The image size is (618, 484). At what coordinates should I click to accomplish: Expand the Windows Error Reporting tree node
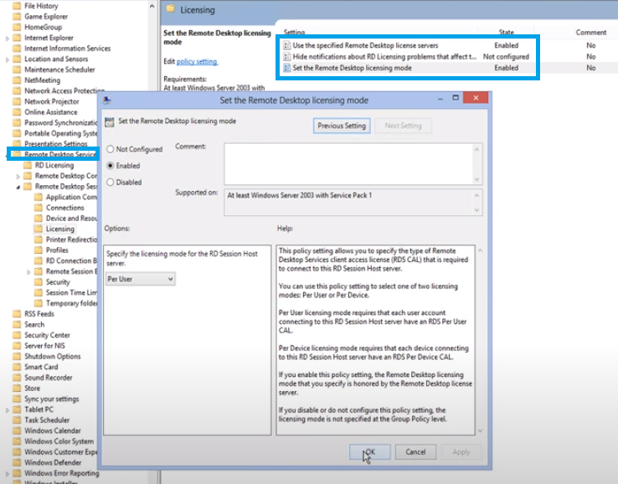(x=7, y=474)
